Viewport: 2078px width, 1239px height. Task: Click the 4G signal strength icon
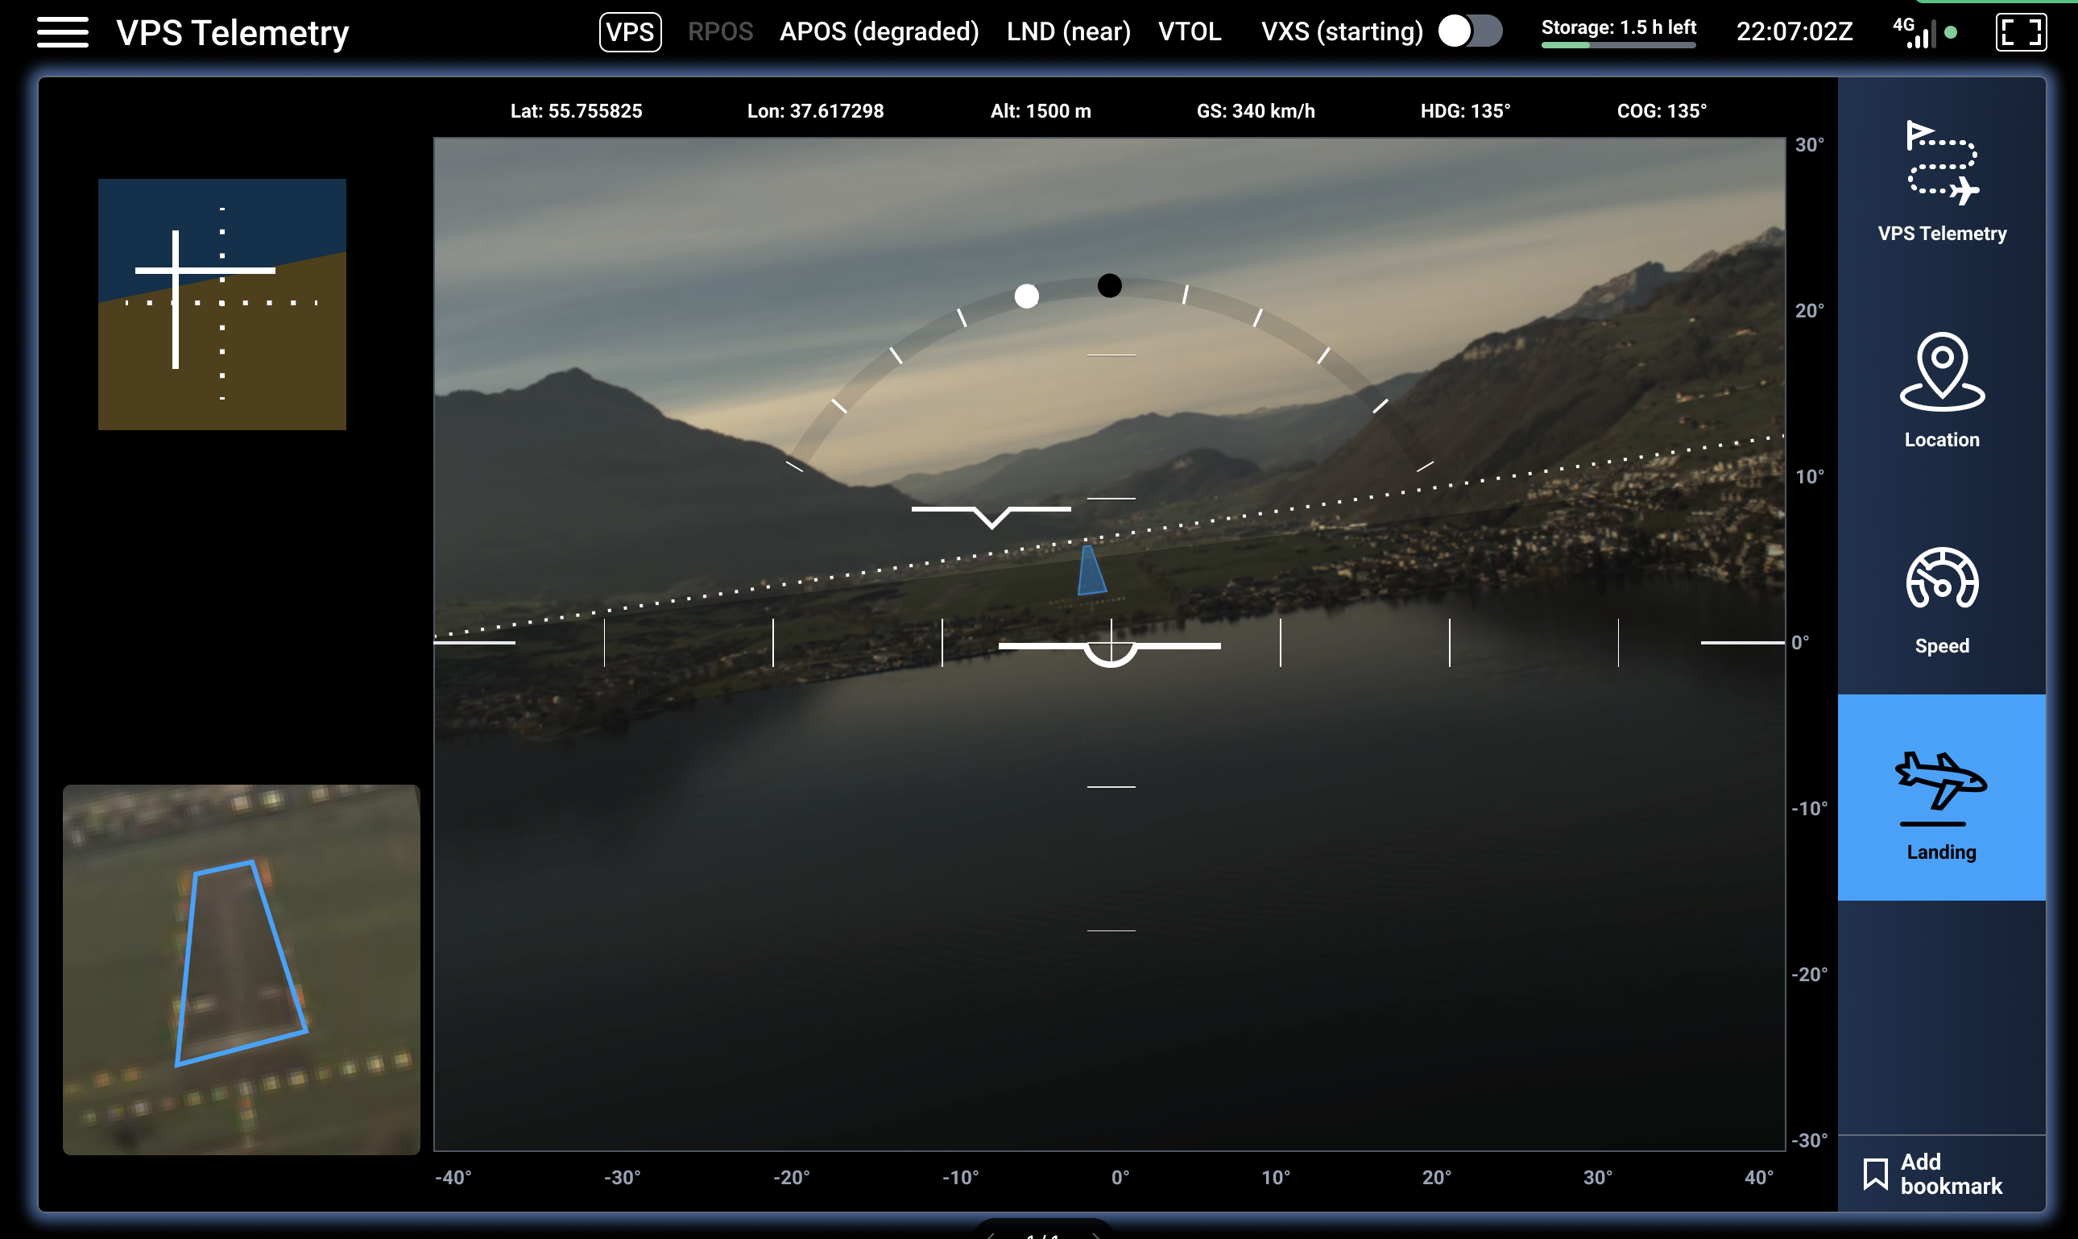tap(1916, 33)
